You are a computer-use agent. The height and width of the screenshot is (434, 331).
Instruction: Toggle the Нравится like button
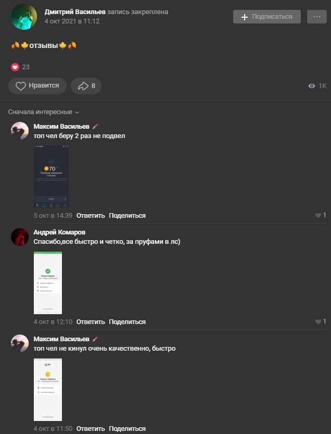pyautogui.click(x=37, y=86)
